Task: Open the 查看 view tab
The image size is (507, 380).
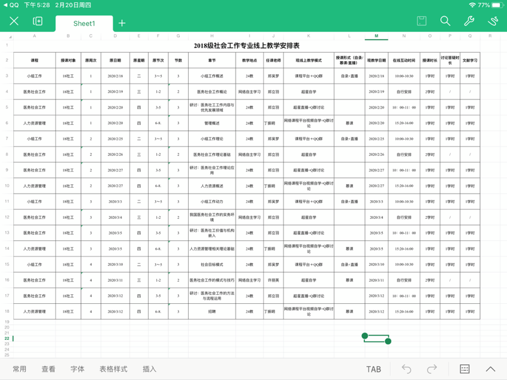Action: [x=49, y=369]
